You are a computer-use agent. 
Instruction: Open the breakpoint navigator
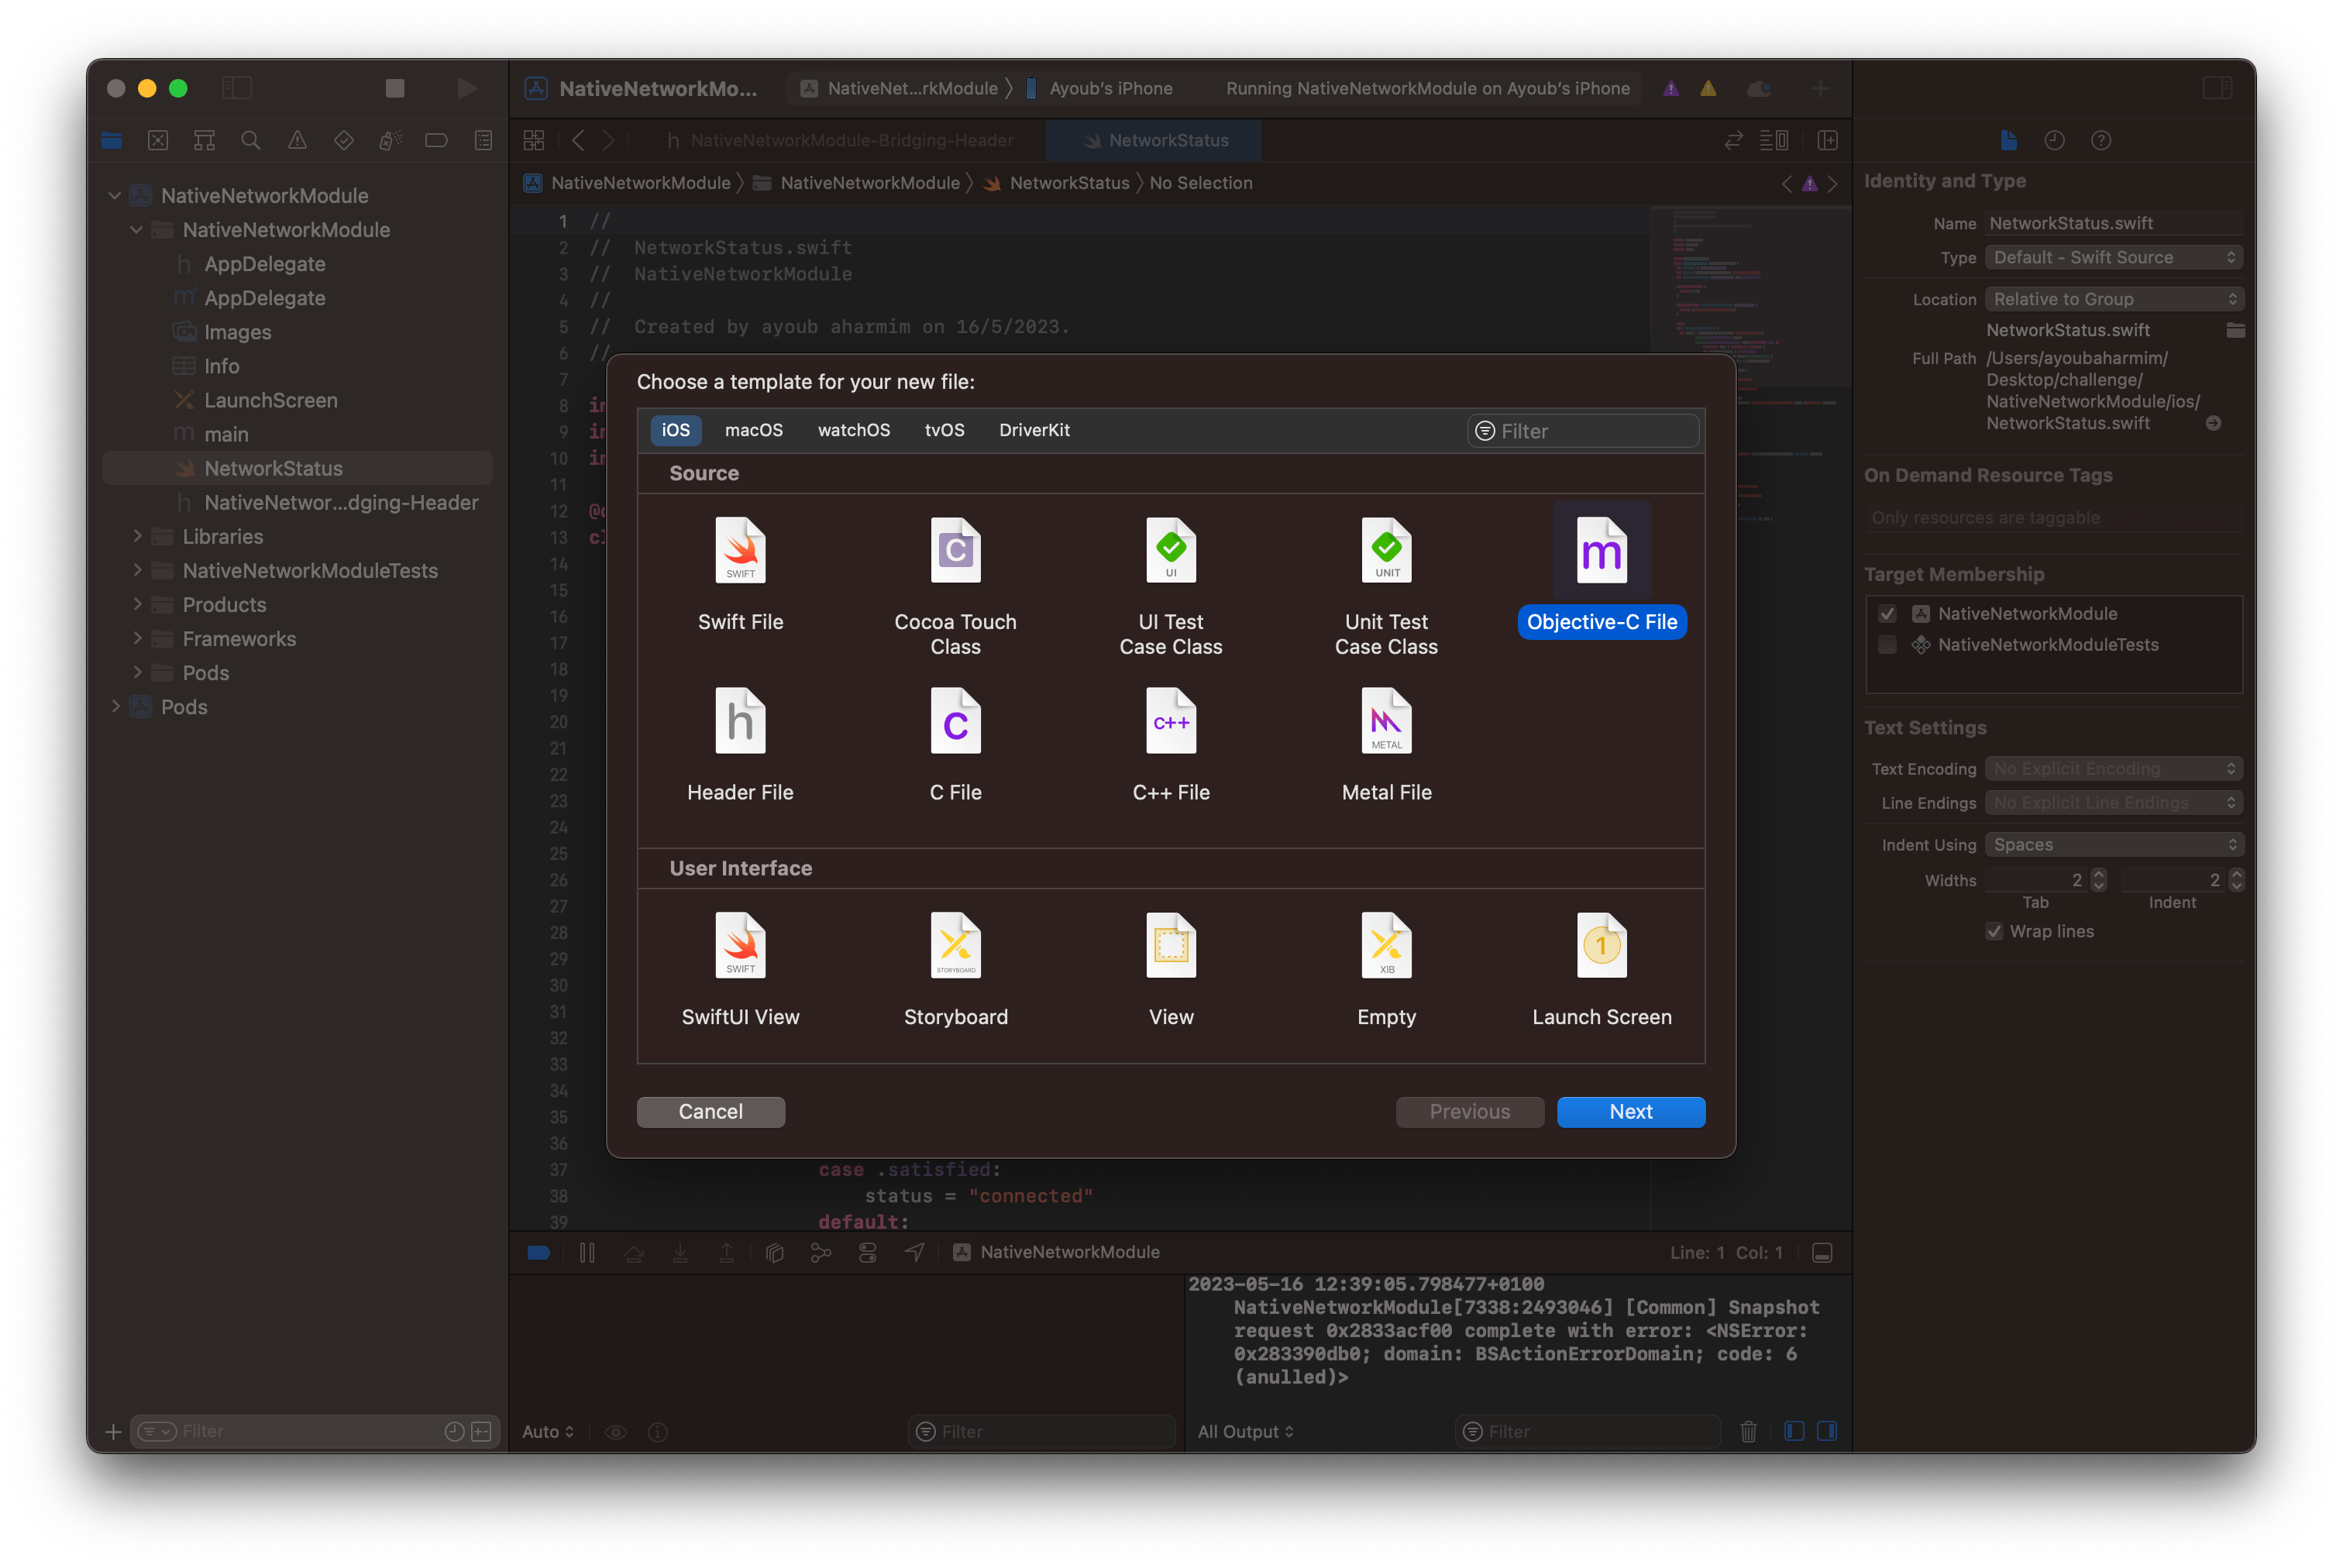pos(436,140)
